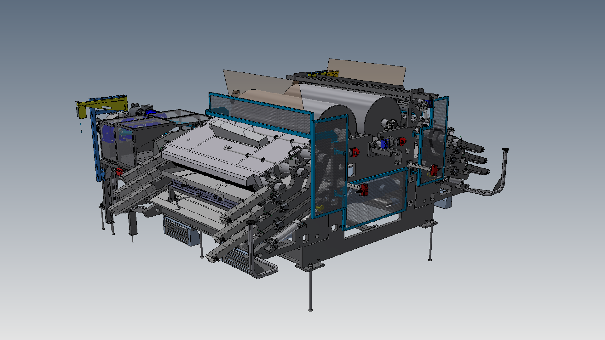Click the red clamp on right-side shaft
The height and width of the screenshot is (340, 605).
(x=434, y=170)
